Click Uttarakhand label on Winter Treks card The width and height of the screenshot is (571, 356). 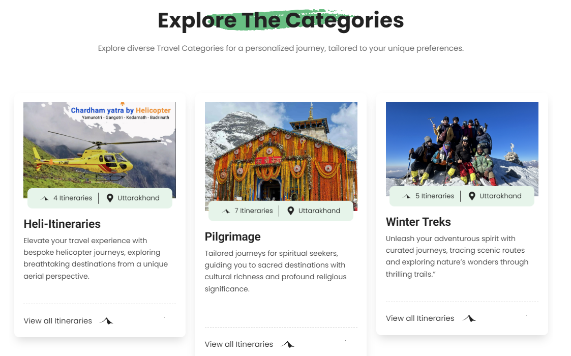pos(500,196)
